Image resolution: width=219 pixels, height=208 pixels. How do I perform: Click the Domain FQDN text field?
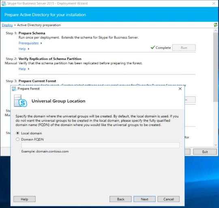point(101,145)
